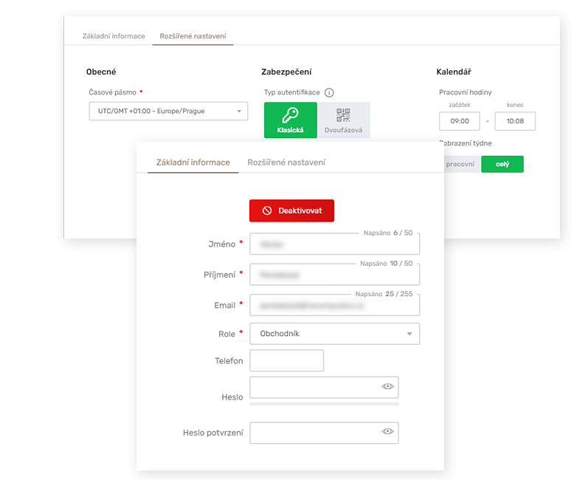Image resolution: width=574 pixels, height=480 pixels.
Task: Click into the Jméno input field
Action: point(334,244)
